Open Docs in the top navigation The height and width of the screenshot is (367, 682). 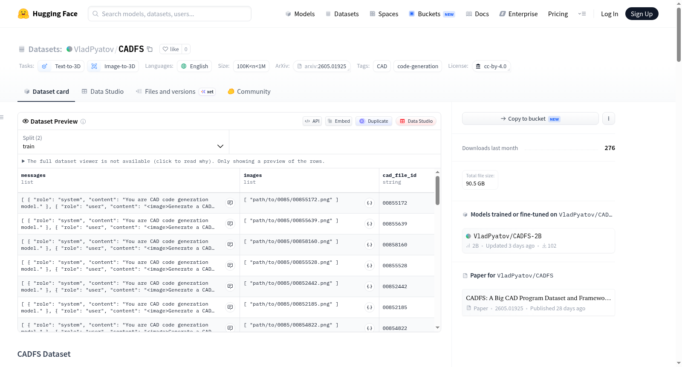477,14
